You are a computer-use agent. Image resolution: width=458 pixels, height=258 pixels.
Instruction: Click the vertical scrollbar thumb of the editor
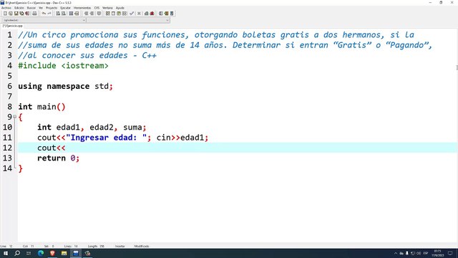click(457, 67)
